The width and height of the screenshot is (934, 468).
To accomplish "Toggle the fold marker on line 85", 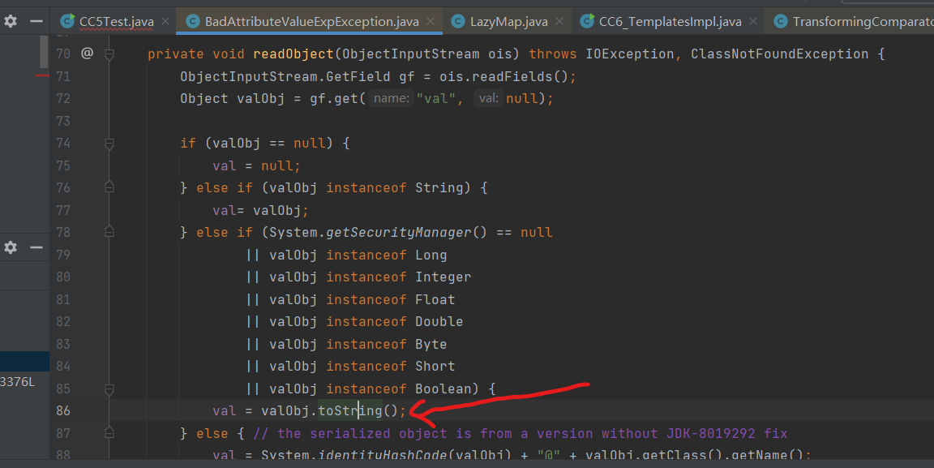I will (x=109, y=389).
